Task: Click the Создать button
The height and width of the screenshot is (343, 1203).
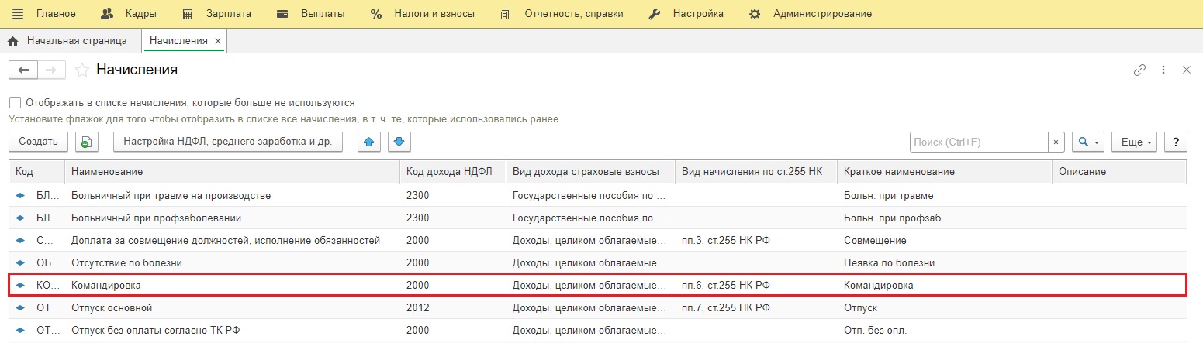Action: pos(38,142)
